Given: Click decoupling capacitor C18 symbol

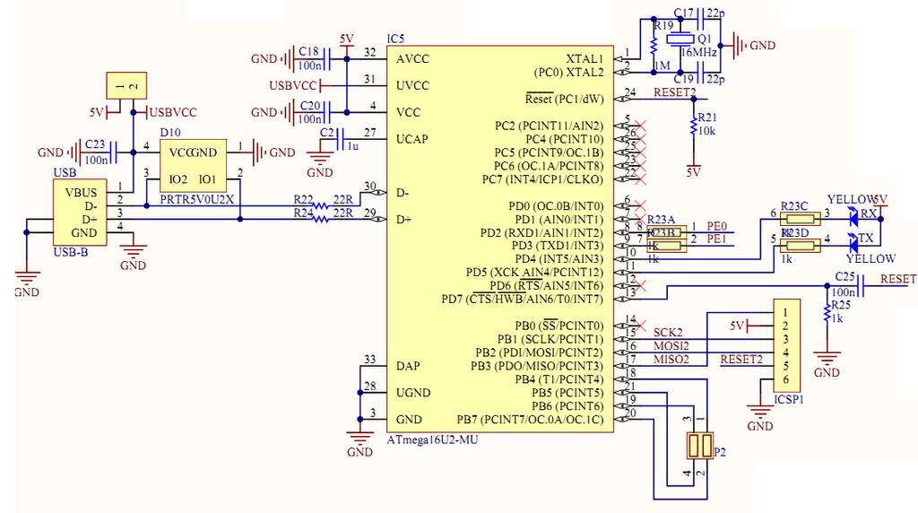Looking at the screenshot, I should pos(325,58).
